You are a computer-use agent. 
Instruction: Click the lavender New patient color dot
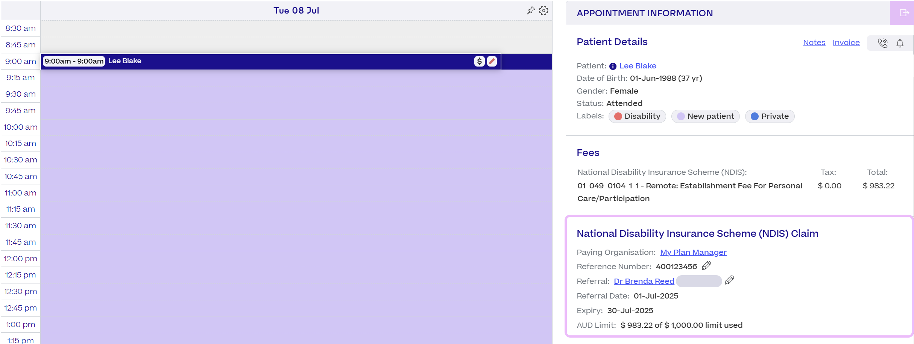[681, 117]
